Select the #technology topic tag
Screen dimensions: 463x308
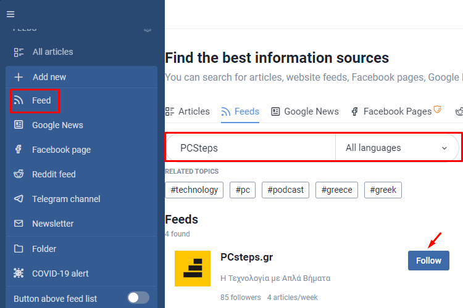point(194,190)
